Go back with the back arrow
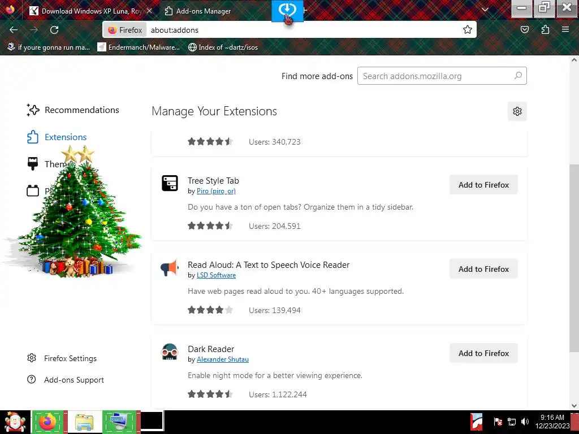 coord(14,30)
